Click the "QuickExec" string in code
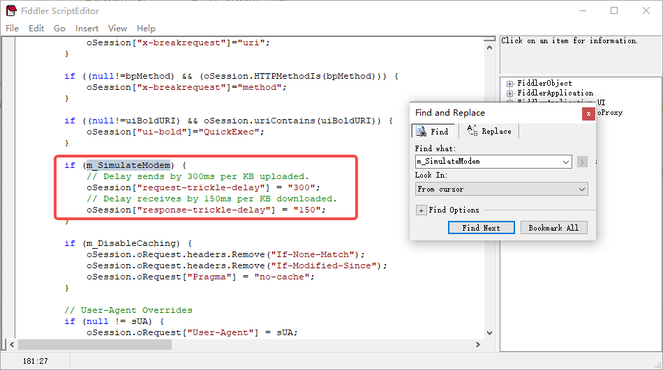This screenshot has height=370, width=663. point(229,132)
